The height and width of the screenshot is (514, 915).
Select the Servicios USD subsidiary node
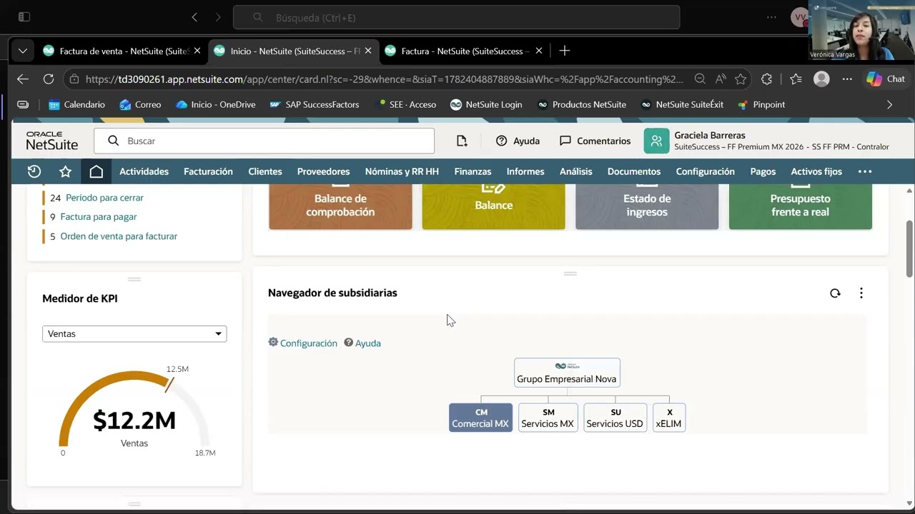[x=615, y=418]
